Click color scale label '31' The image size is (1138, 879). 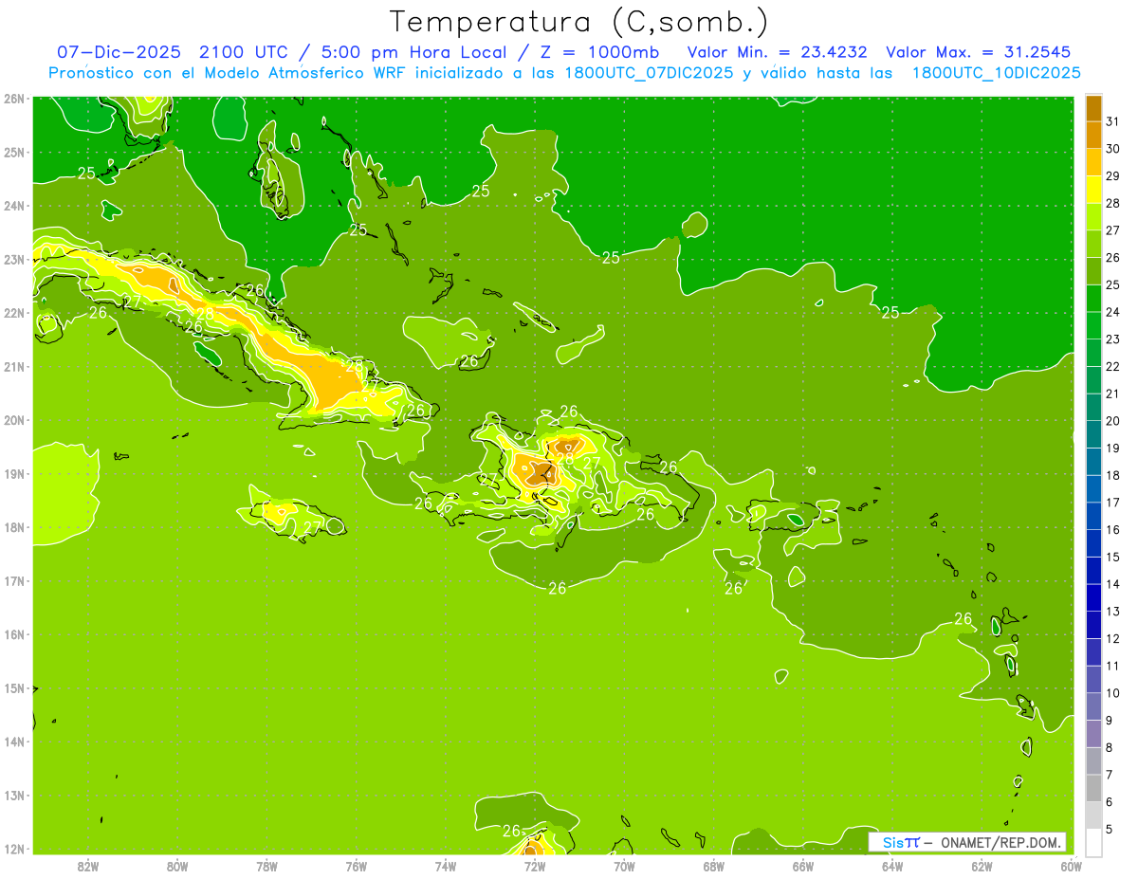pyautogui.click(x=1112, y=121)
